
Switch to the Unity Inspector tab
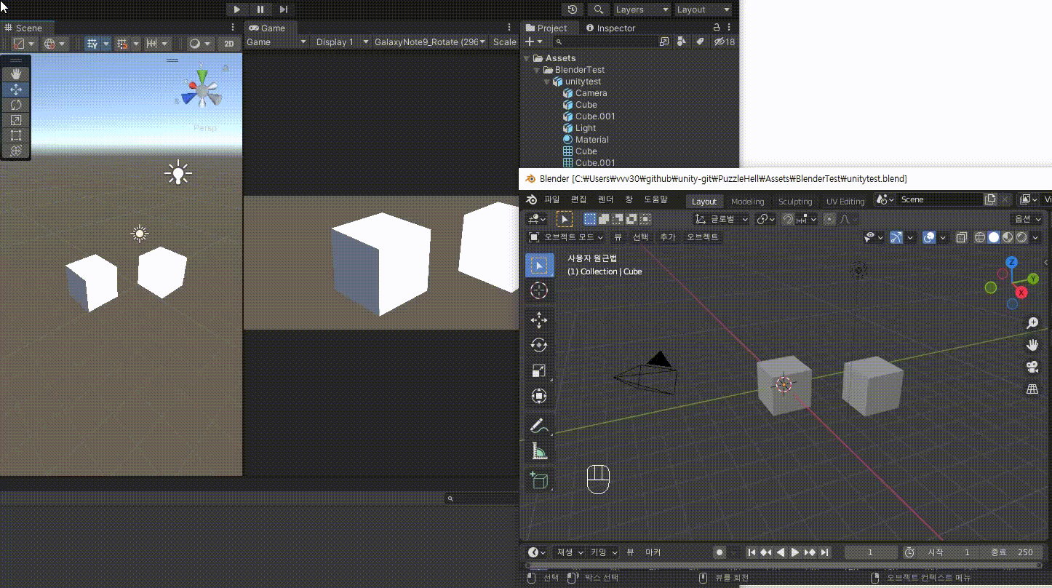tap(611, 28)
